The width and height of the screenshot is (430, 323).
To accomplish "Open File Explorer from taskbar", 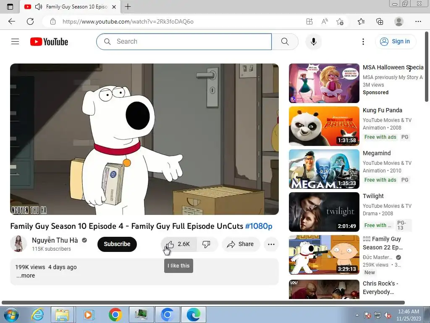I will tap(63, 315).
